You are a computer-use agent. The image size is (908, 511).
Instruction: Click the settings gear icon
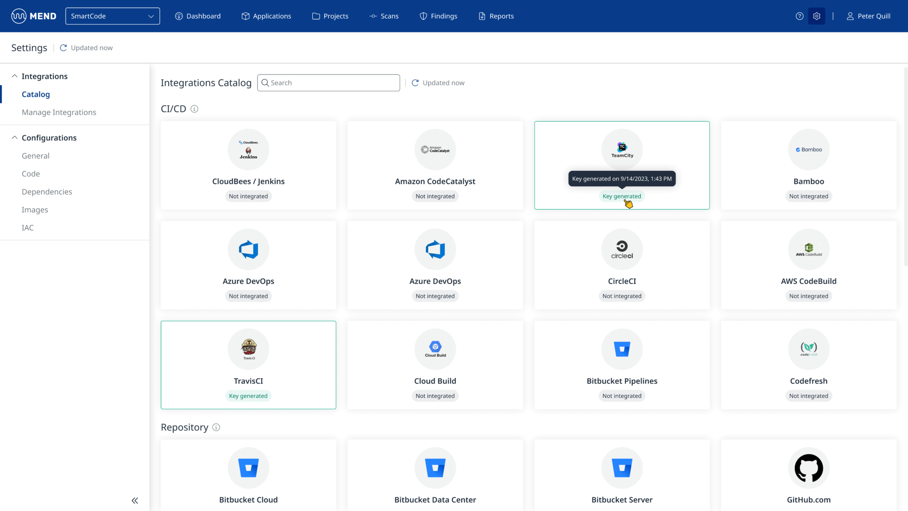tap(817, 16)
